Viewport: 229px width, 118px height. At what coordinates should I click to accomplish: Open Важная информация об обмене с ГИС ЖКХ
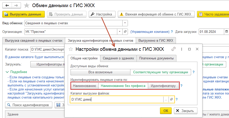pos(156,14)
